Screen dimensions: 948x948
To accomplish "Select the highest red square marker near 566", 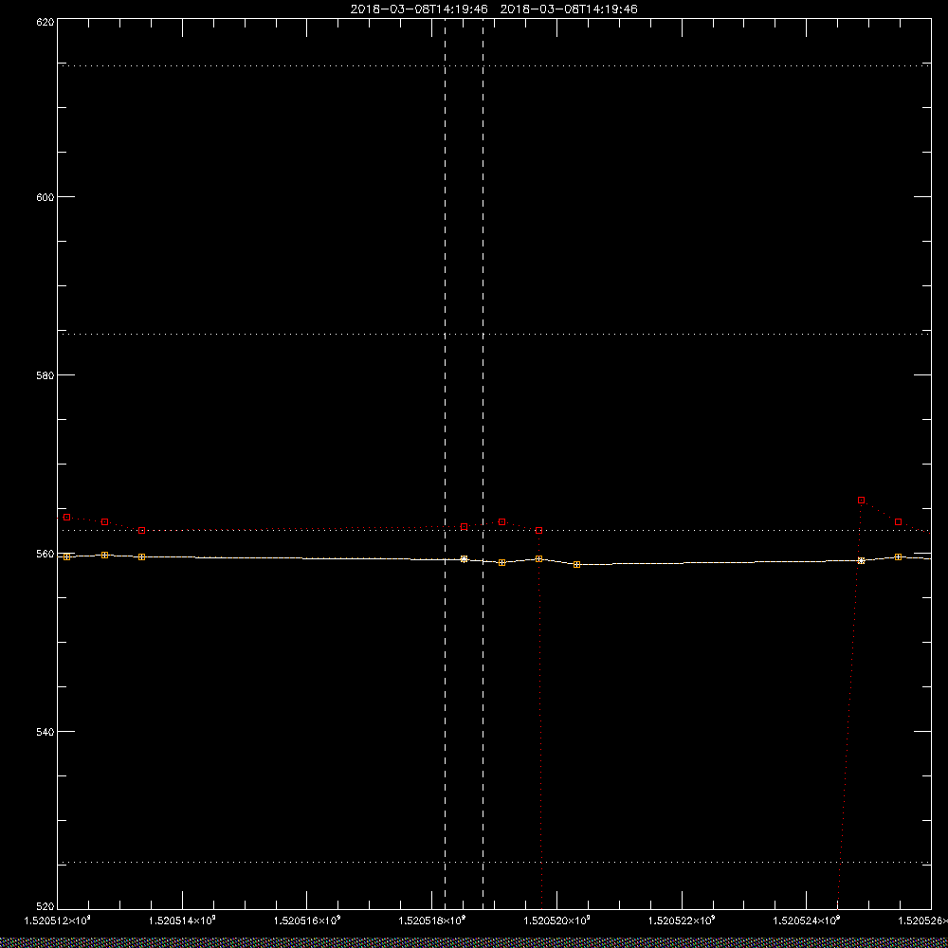I will click(862, 500).
